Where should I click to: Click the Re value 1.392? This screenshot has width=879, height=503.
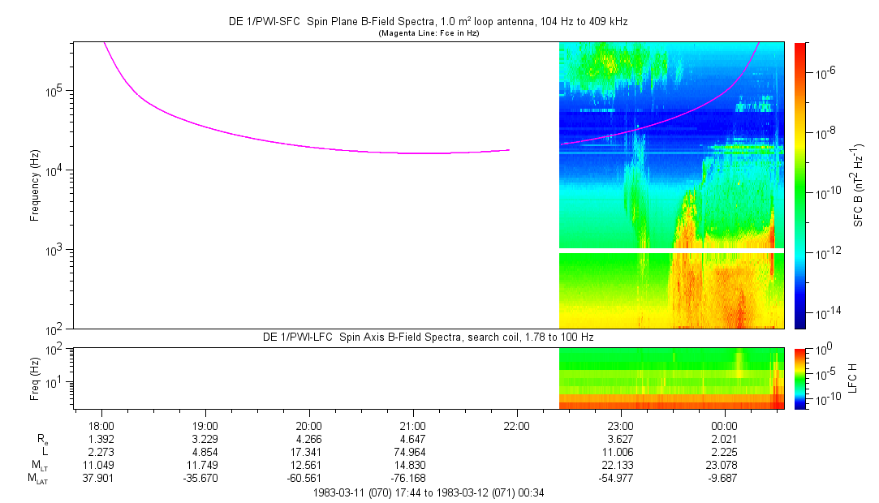pyautogui.click(x=101, y=438)
